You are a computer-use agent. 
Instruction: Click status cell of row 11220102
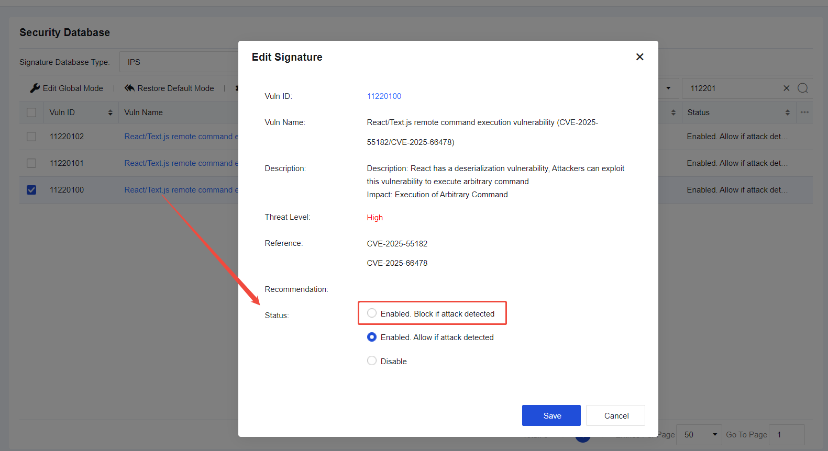(737, 137)
